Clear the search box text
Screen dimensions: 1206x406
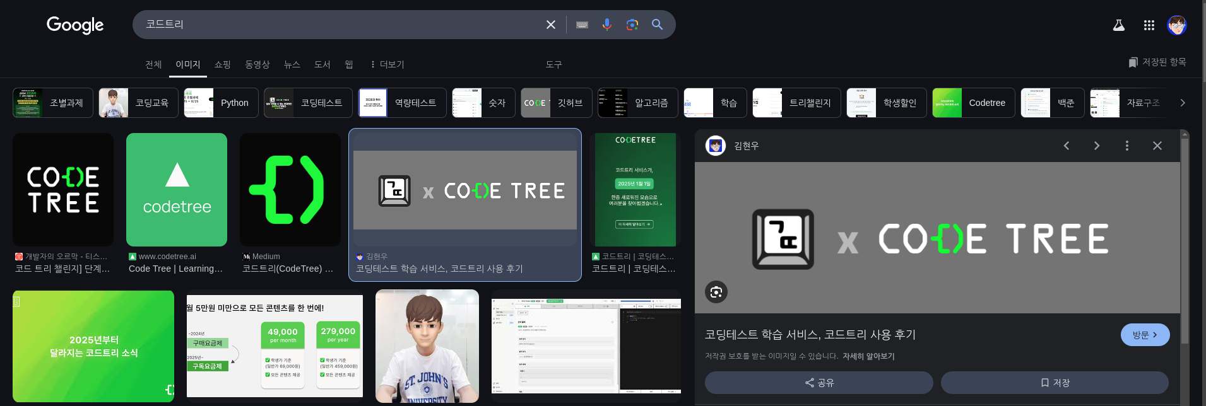point(551,25)
